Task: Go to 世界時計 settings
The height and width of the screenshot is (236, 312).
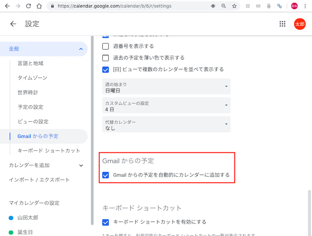Action: tap(28, 92)
